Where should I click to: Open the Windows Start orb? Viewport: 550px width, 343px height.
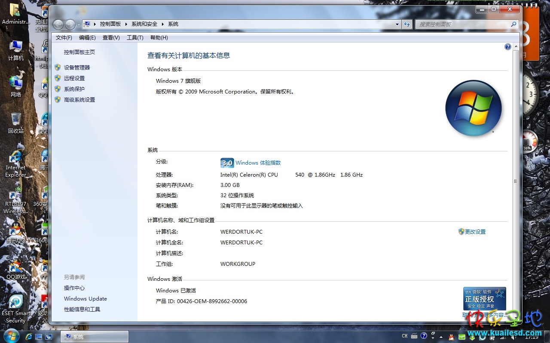point(11,336)
